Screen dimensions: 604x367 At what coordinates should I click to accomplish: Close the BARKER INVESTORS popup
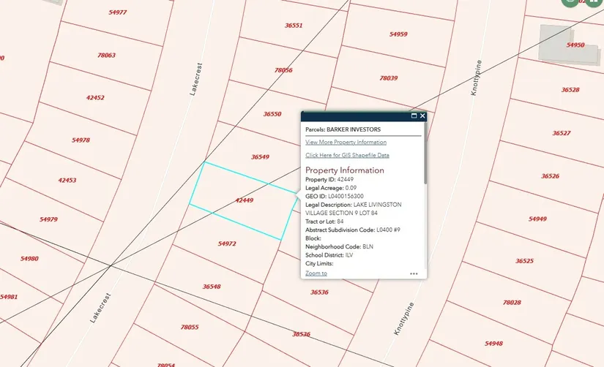tap(422, 116)
